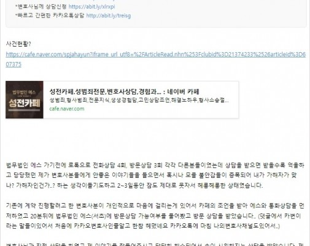The height and width of the screenshot is (246, 310).
Task: Click the "사건현황?" heading text
Action: 18,44
